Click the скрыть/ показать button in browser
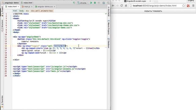Viewport: 196px width, 110px height. point(153,11)
